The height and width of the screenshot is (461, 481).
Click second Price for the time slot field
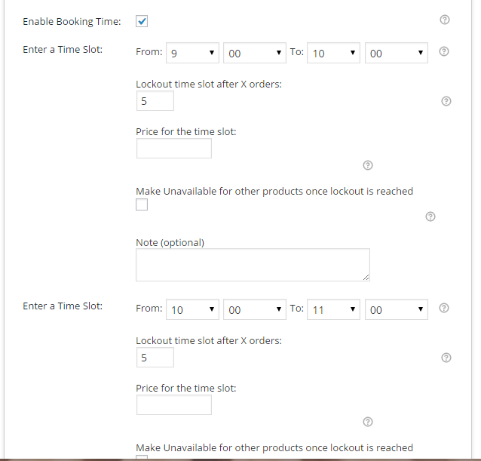(174, 405)
